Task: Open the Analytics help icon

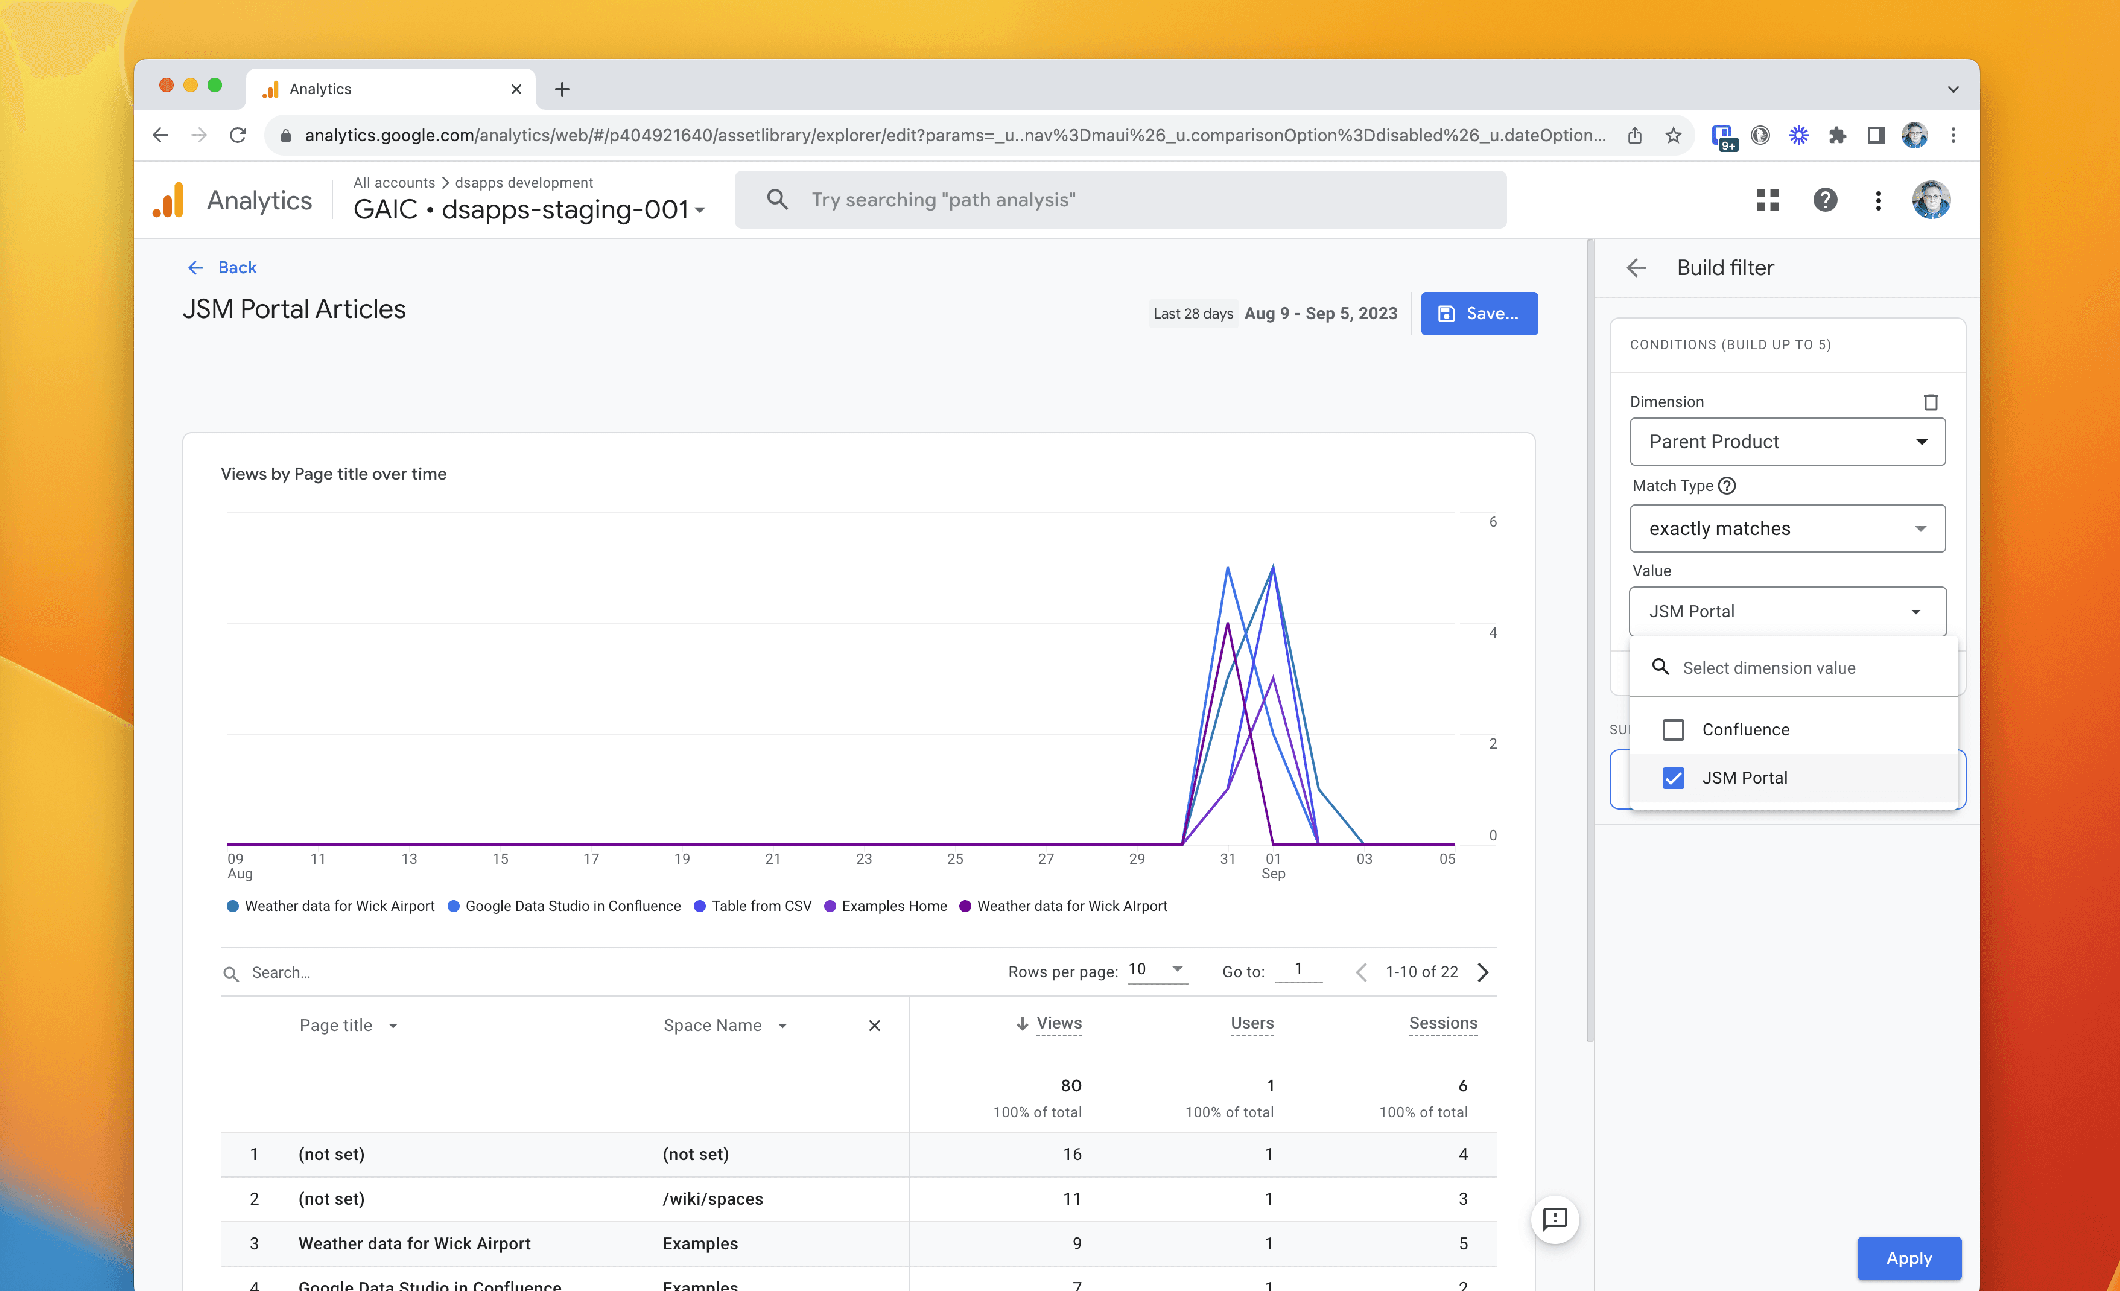Action: pos(1825,200)
